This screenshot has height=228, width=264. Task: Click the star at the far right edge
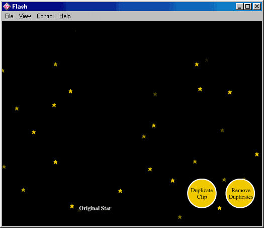click(257, 154)
